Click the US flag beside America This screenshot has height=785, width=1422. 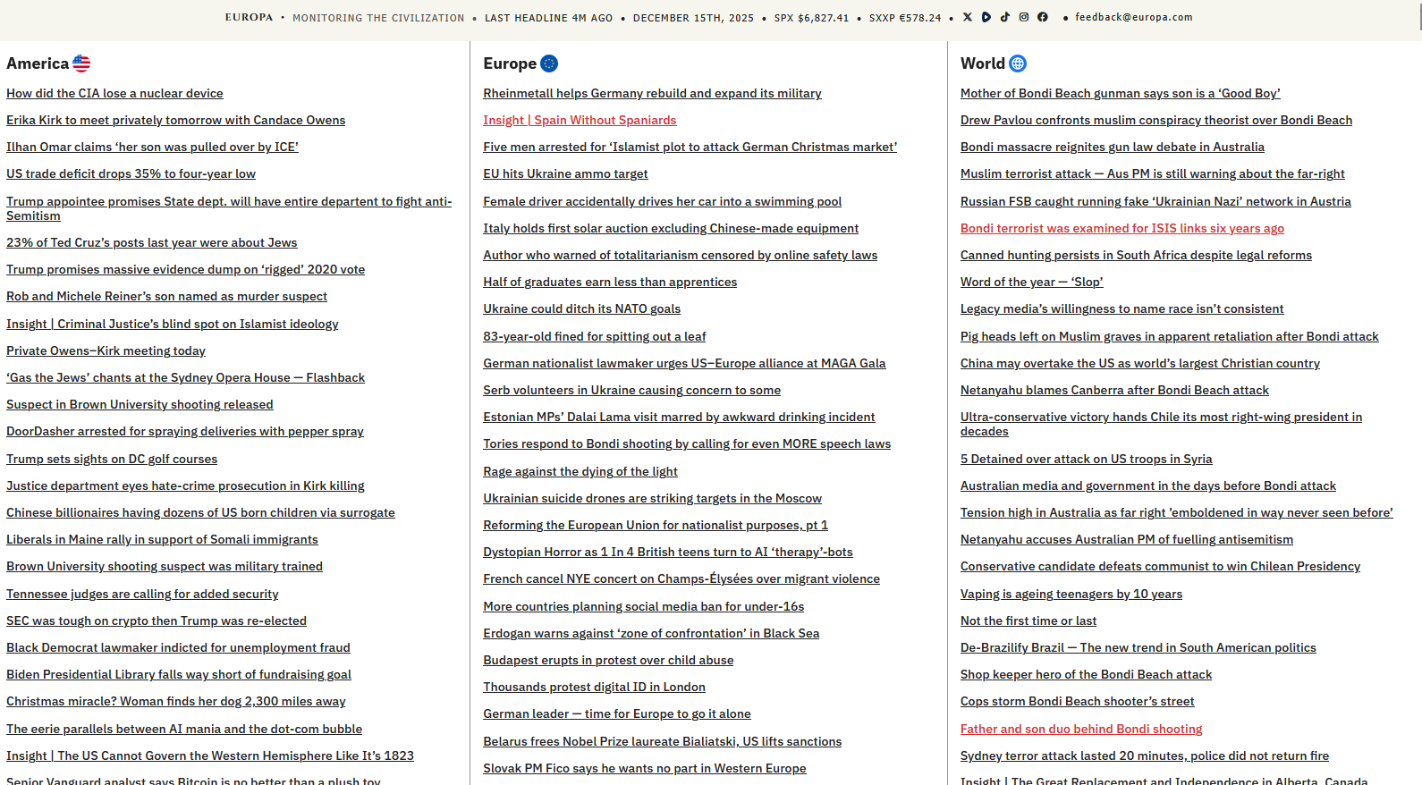pyautogui.click(x=81, y=63)
